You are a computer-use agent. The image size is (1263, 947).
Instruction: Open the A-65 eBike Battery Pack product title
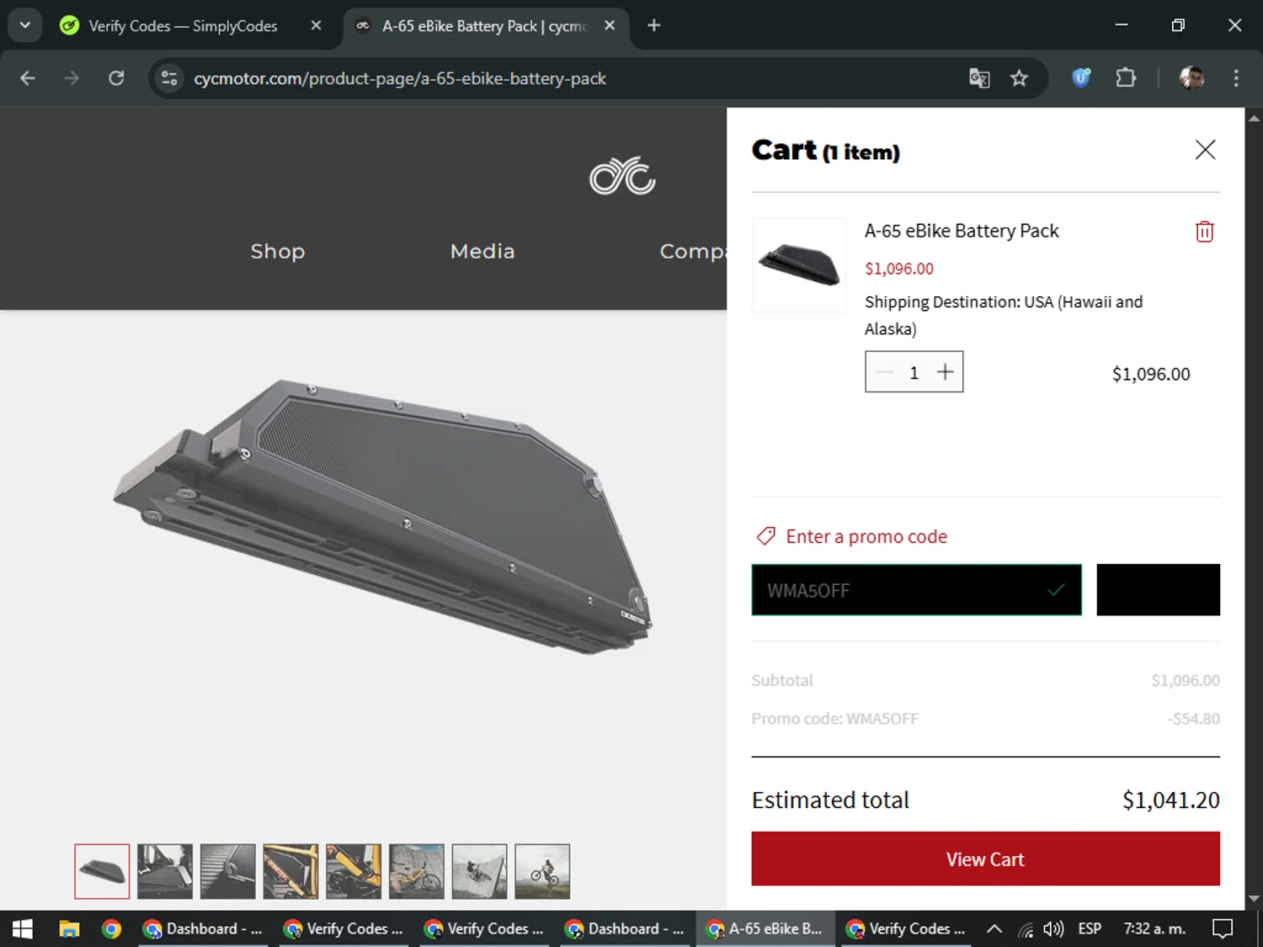pos(962,231)
